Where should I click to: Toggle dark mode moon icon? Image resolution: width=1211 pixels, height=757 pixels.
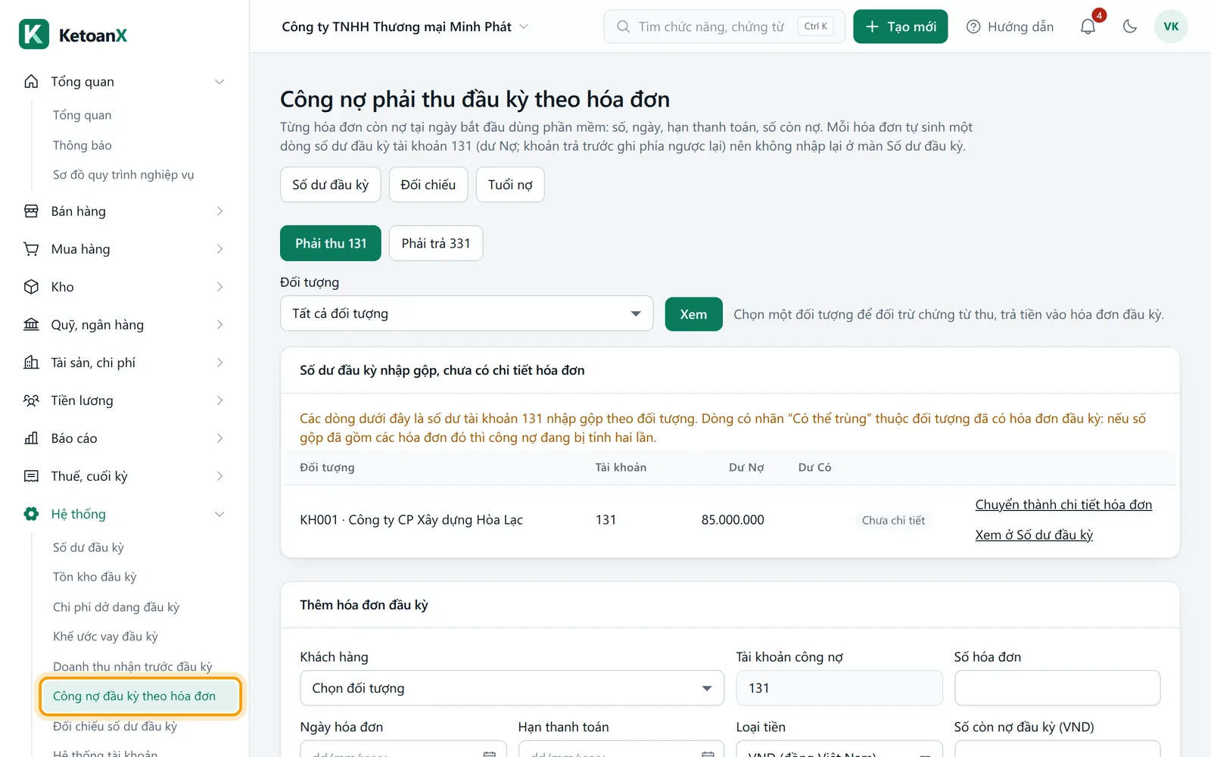coord(1130,26)
